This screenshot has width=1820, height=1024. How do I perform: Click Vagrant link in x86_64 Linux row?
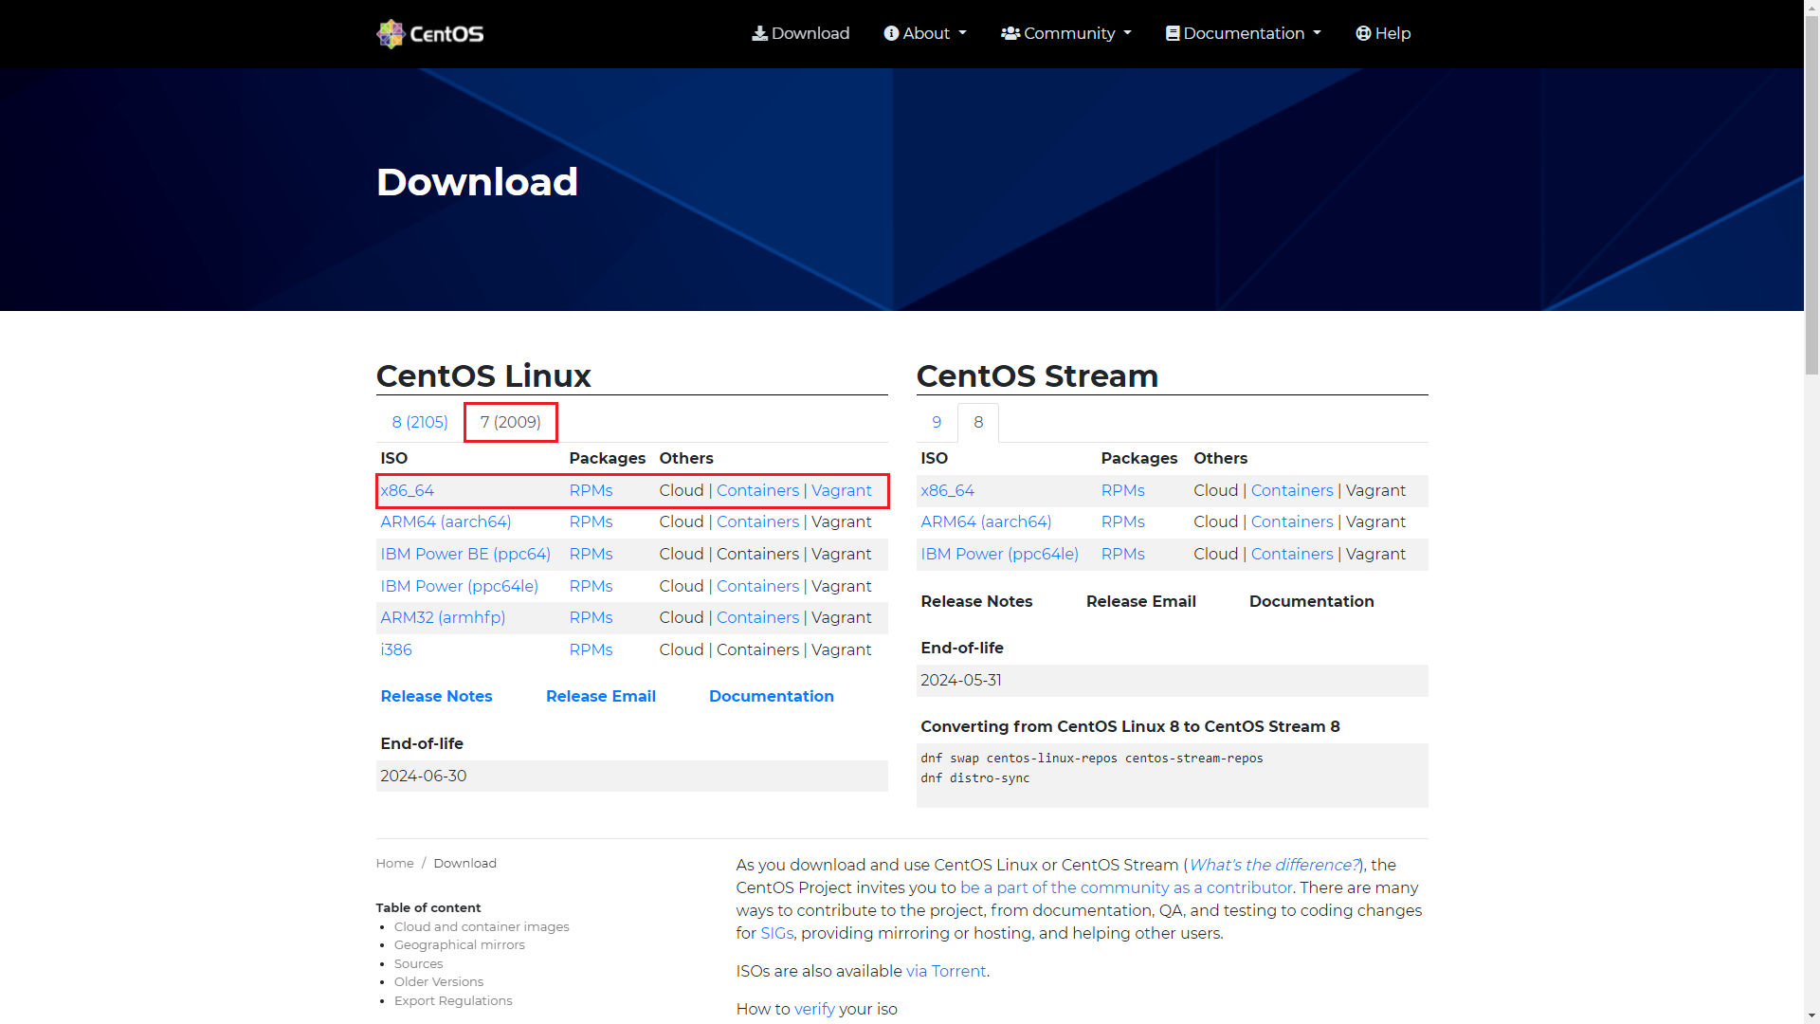pyautogui.click(x=841, y=491)
